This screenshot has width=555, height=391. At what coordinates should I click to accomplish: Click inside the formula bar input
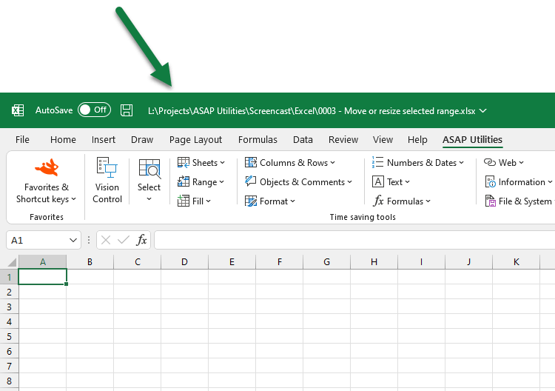(354, 240)
